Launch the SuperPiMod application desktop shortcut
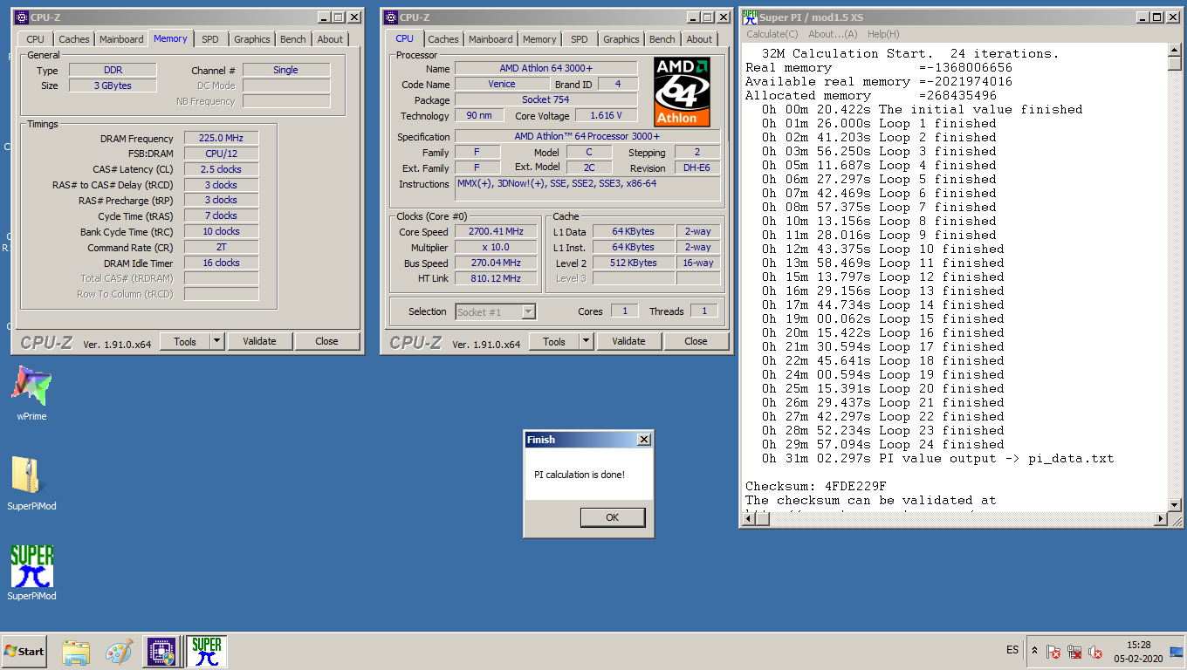This screenshot has width=1187, height=670. click(x=31, y=573)
